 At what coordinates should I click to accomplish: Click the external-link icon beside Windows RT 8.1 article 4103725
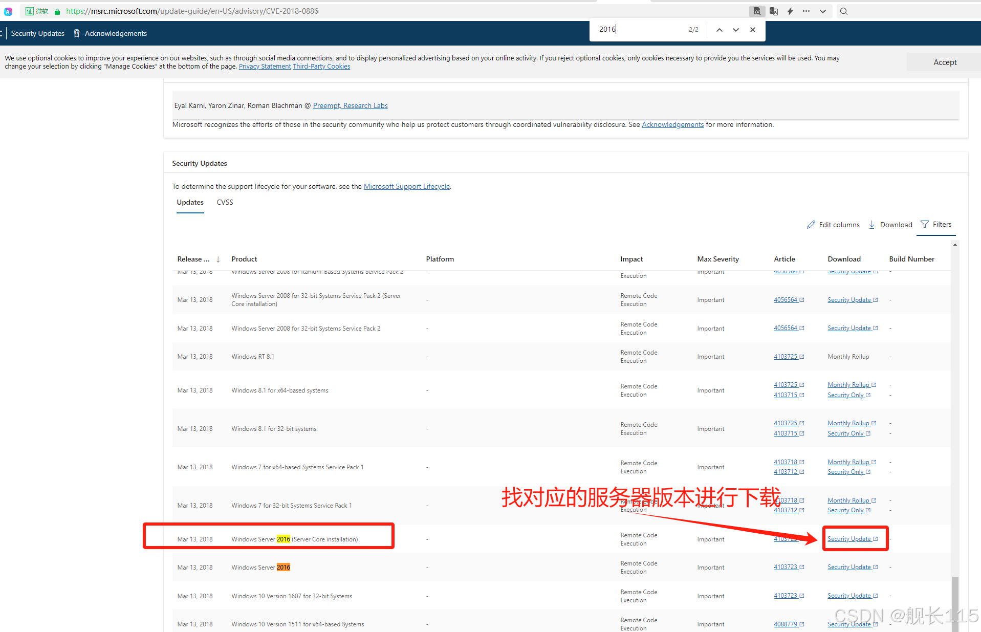(802, 357)
